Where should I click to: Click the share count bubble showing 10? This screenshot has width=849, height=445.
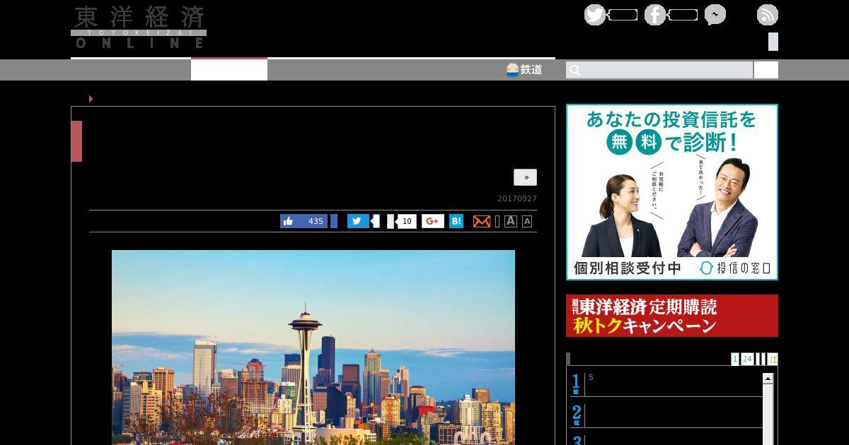(406, 221)
